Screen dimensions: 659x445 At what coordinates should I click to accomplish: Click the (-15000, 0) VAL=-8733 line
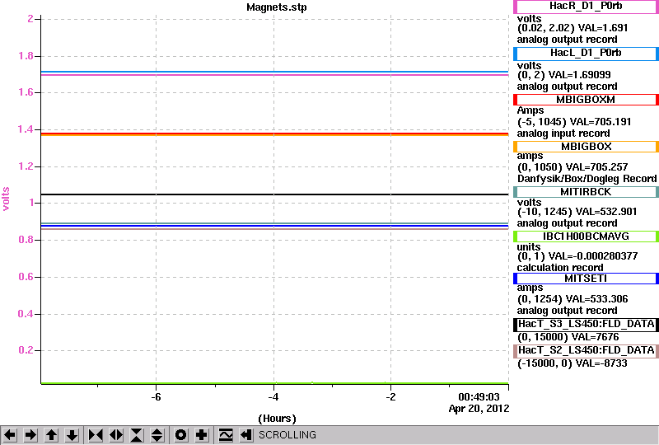coord(572,363)
